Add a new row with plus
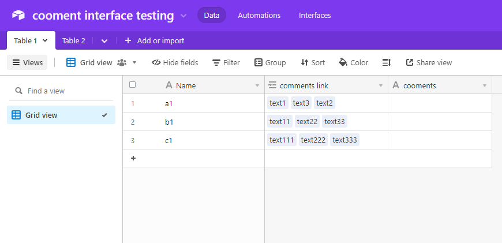 click(133, 158)
